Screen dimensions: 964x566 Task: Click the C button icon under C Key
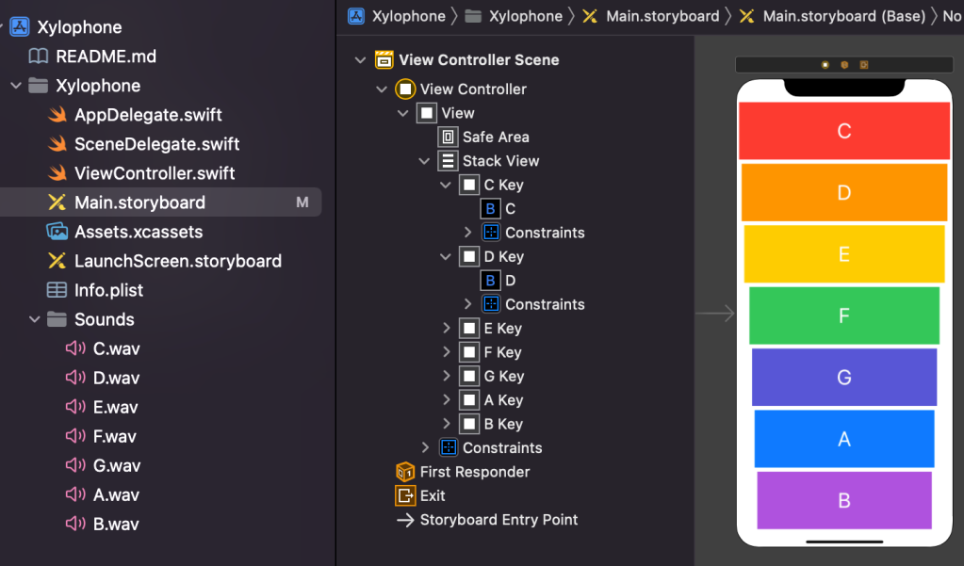tap(490, 209)
